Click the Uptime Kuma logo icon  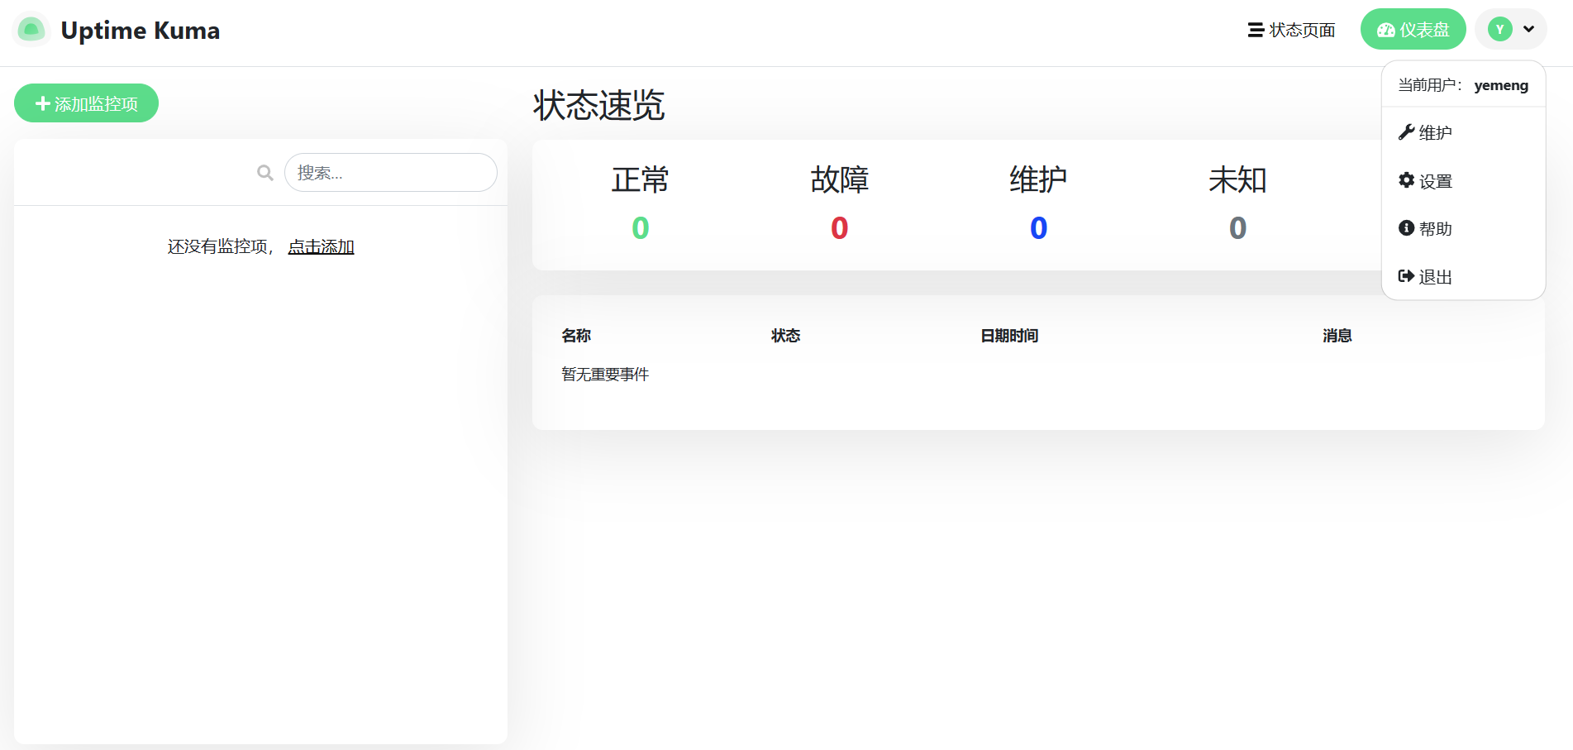(31, 31)
